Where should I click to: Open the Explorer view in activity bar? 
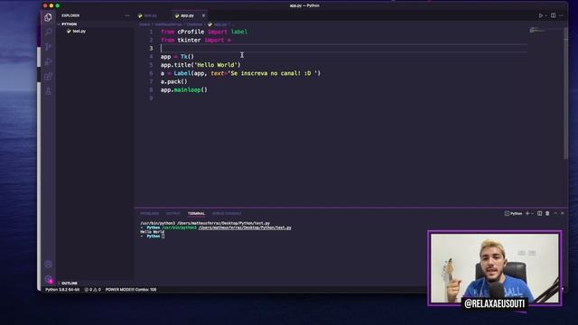tap(48, 17)
